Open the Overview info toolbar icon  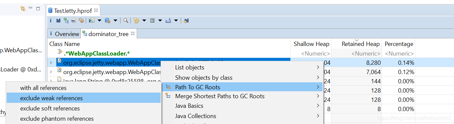(51, 21)
